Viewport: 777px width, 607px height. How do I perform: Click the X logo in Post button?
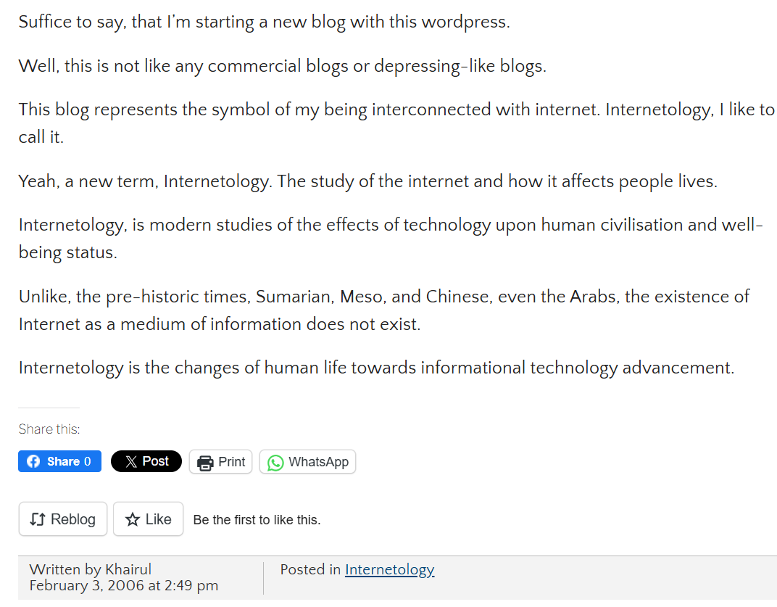tap(131, 462)
